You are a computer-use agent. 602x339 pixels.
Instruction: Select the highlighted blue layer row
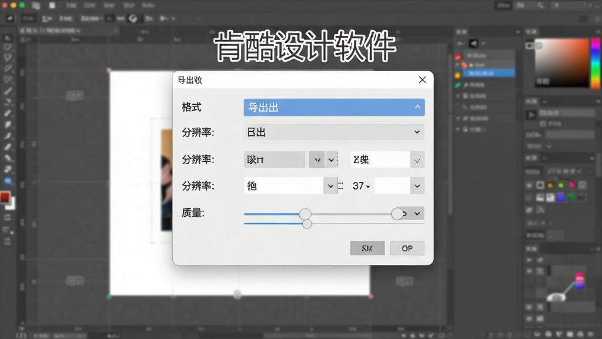click(489, 73)
